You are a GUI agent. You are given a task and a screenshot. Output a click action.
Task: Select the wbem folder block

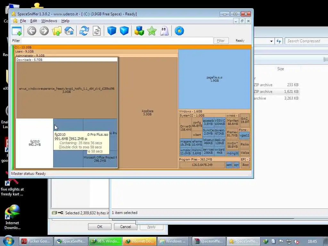coord(197,135)
